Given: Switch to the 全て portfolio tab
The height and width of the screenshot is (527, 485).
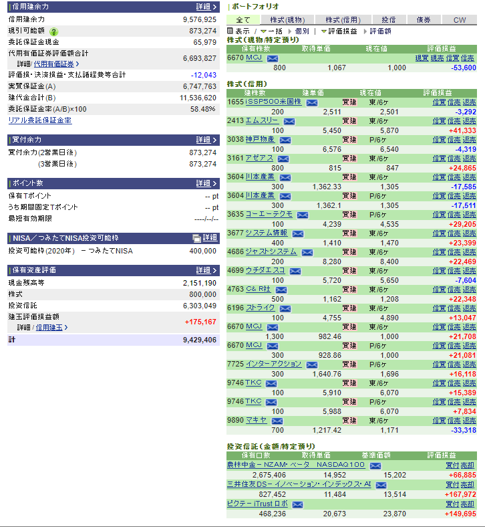Looking at the screenshot, I should [243, 20].
